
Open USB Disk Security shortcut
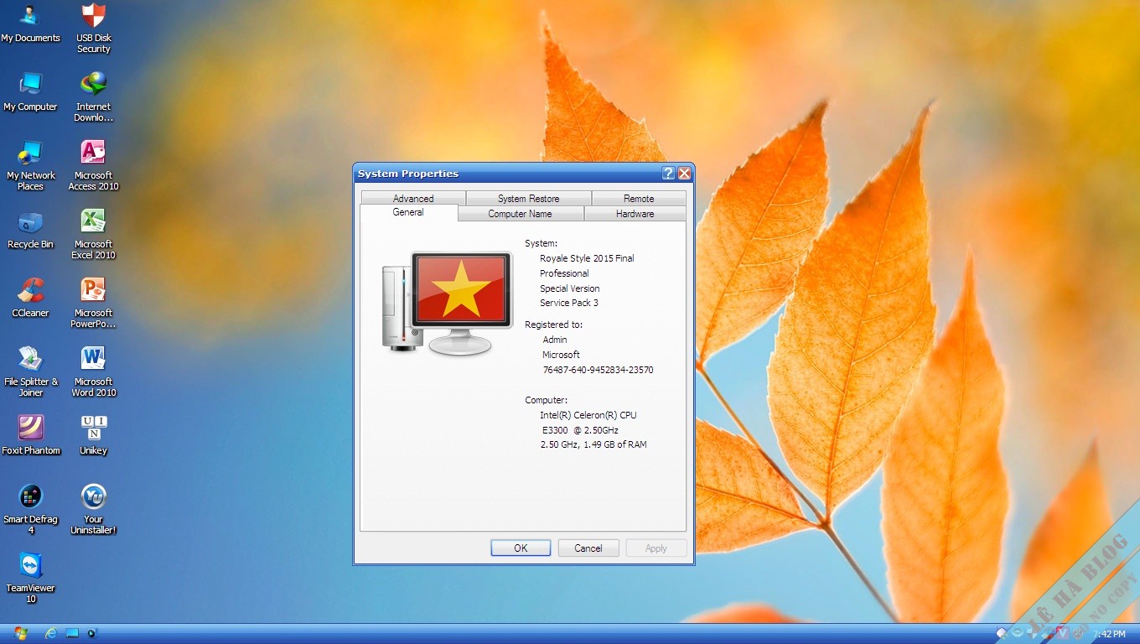tap(93, 29)
